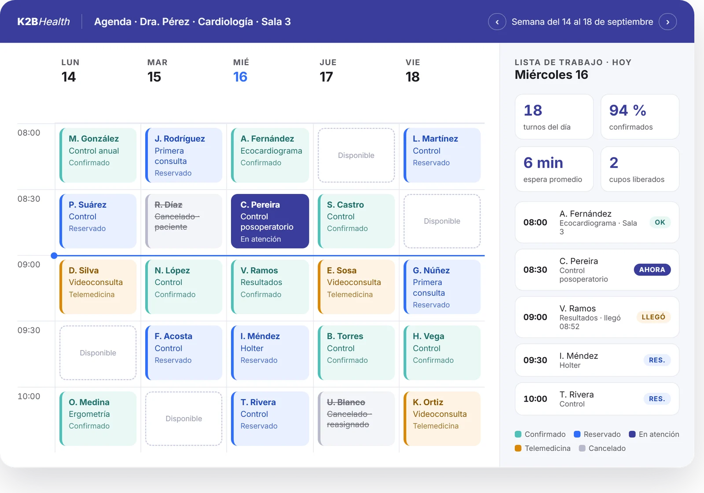Go to the previous week
This screenshot has width=704, height=493.
coord(497,22)
